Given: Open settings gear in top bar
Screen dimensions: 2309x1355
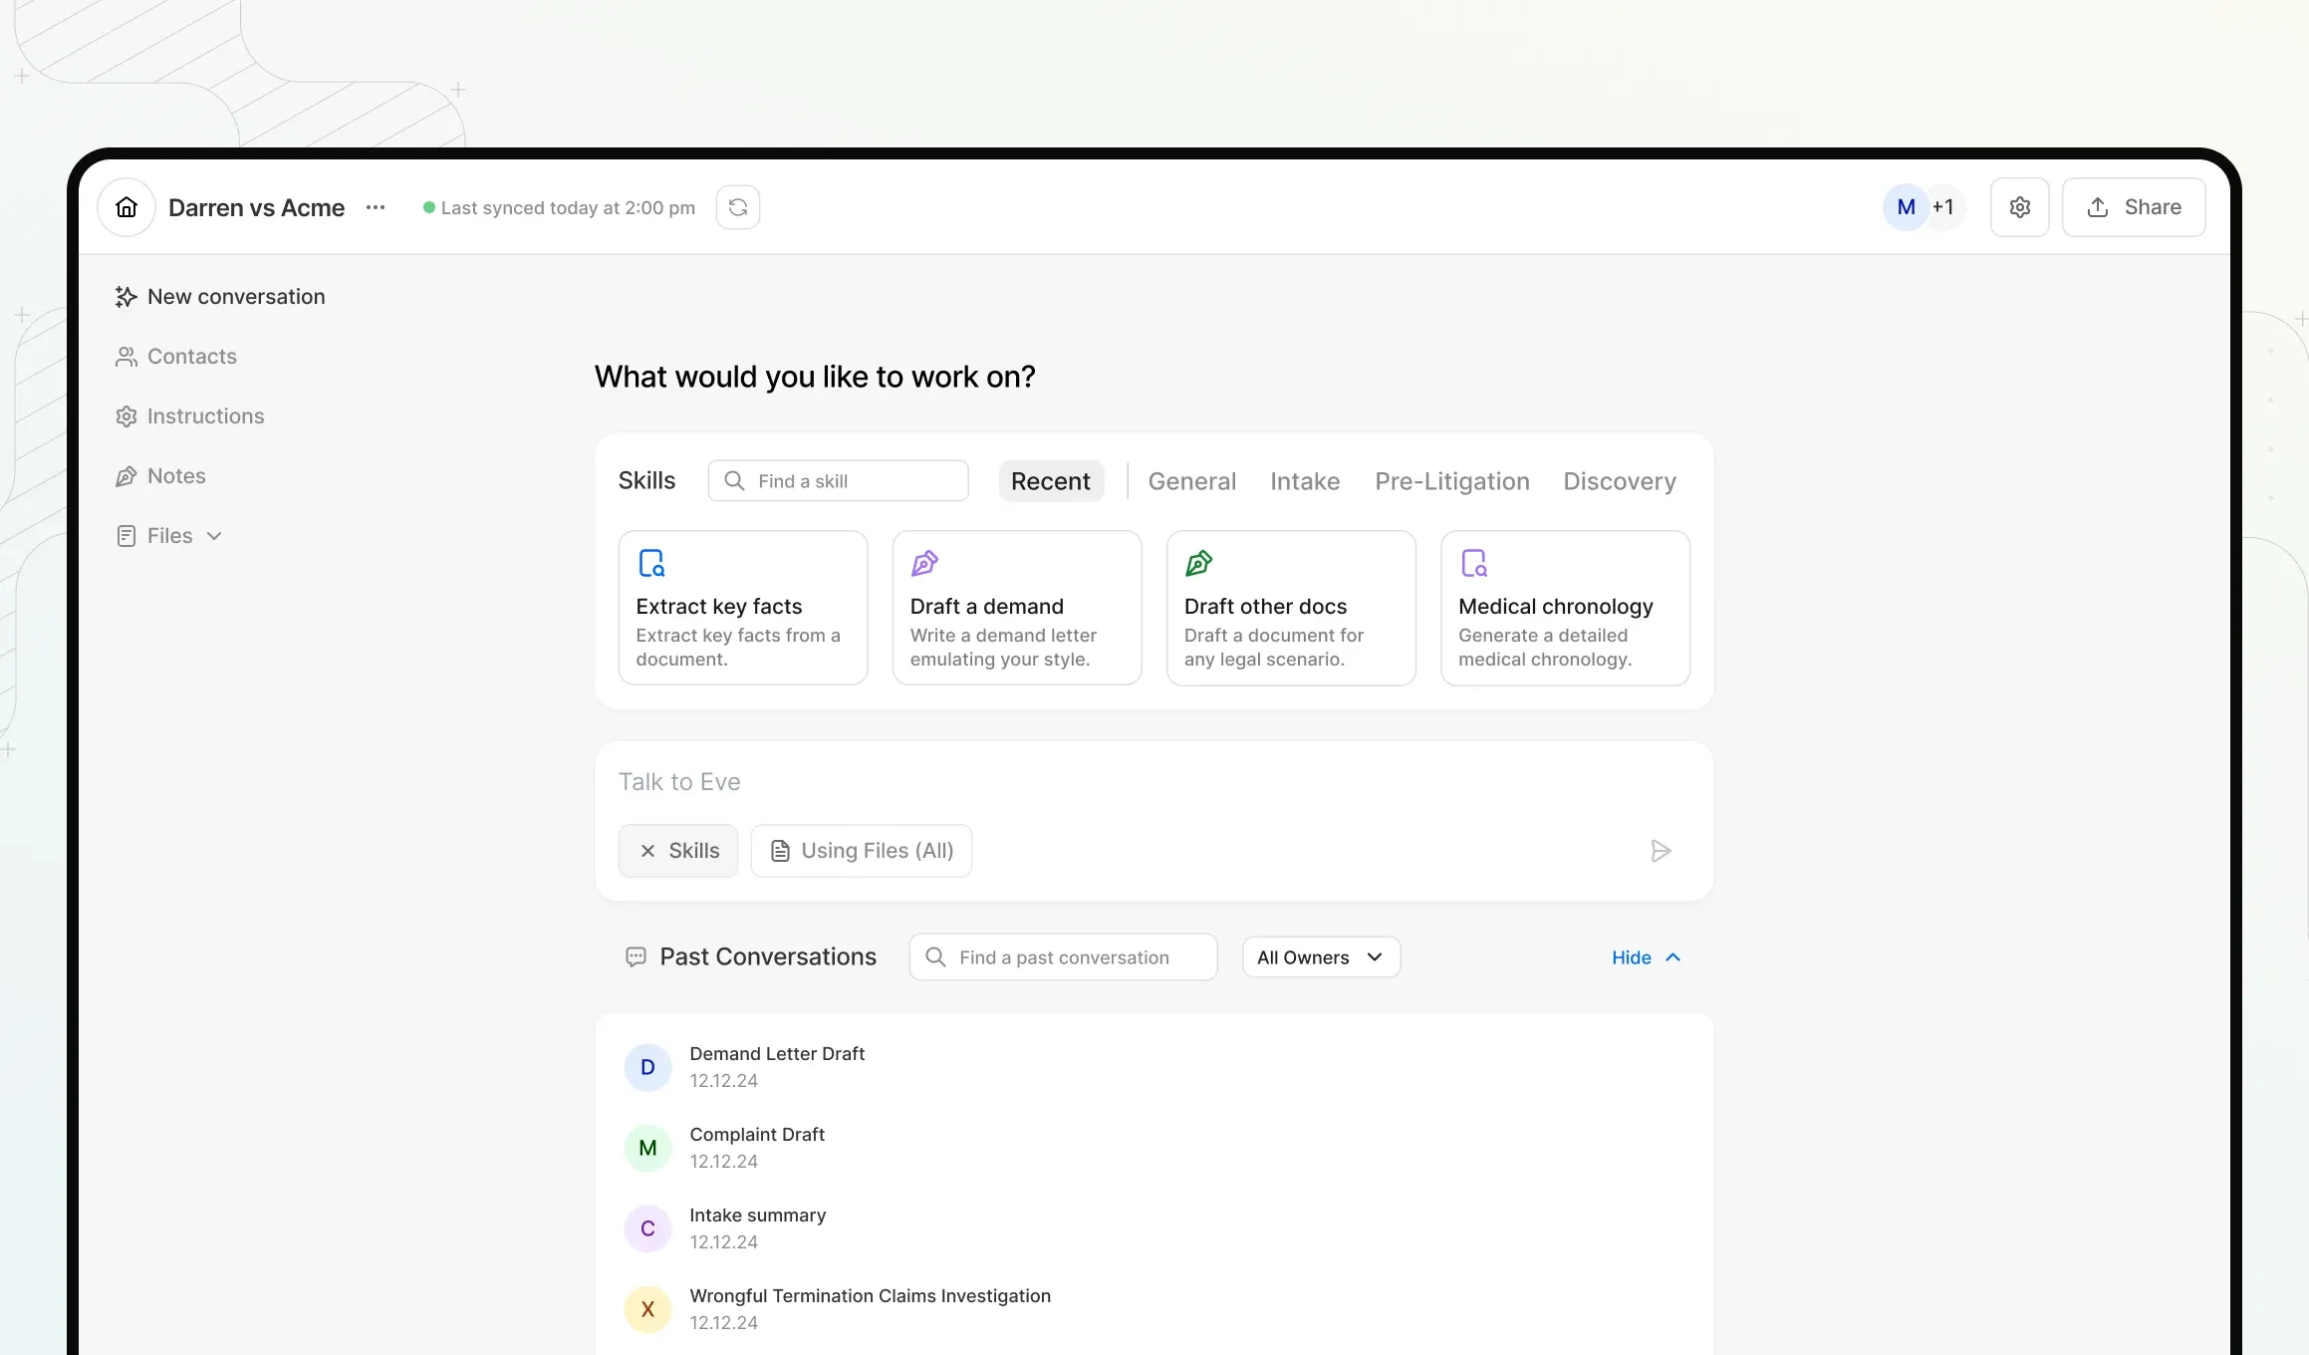Looking at the screenshot, I should coord(2019,207).
